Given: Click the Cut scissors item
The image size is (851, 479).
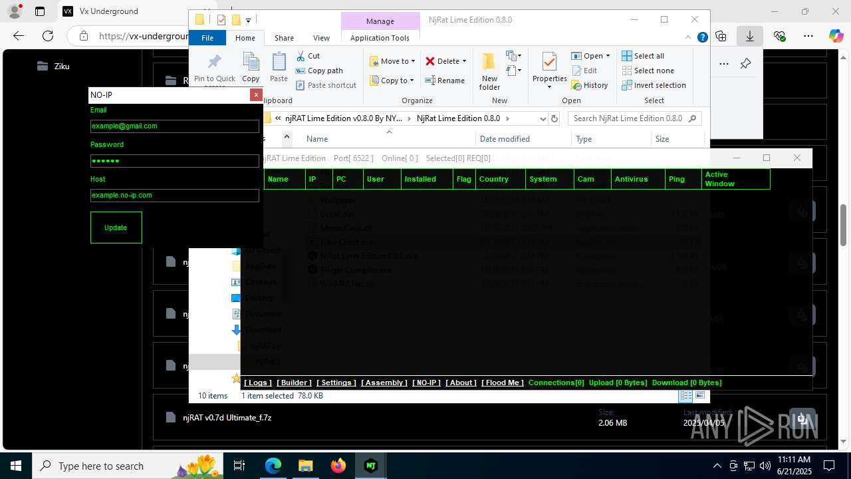Looking at the screenshot, I should 308,56.
